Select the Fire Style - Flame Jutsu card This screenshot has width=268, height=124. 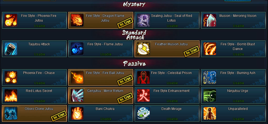click(x=100, y=49)
